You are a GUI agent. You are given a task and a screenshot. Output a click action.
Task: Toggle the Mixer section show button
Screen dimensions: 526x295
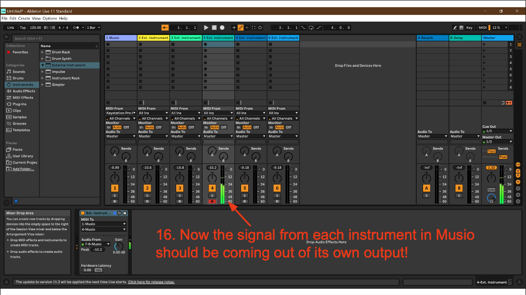click(x=518, y=182)
